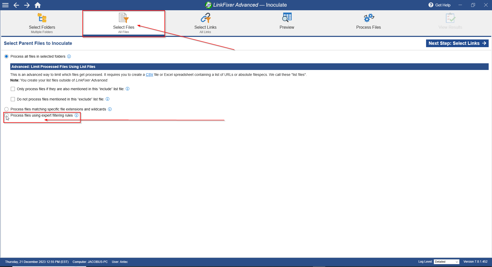Return to the home screen icon
This screenshot has width=492, height=267.
pyautogui.click(x=38, y=5)
